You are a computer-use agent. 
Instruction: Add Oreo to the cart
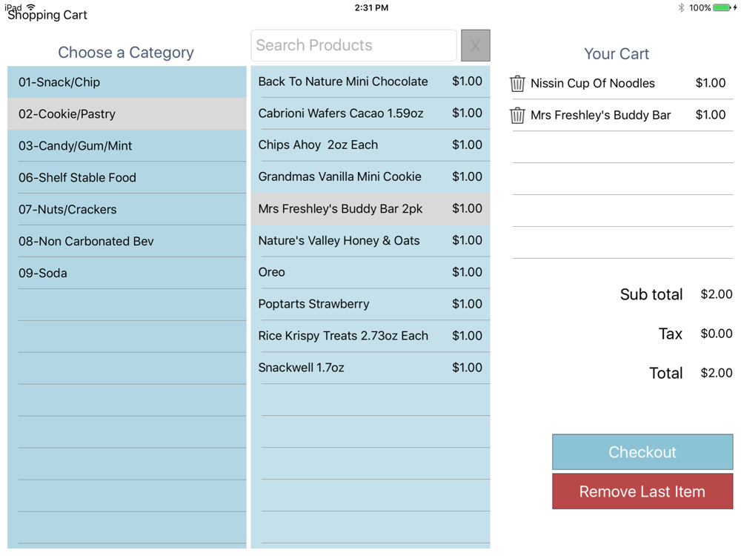370,272
